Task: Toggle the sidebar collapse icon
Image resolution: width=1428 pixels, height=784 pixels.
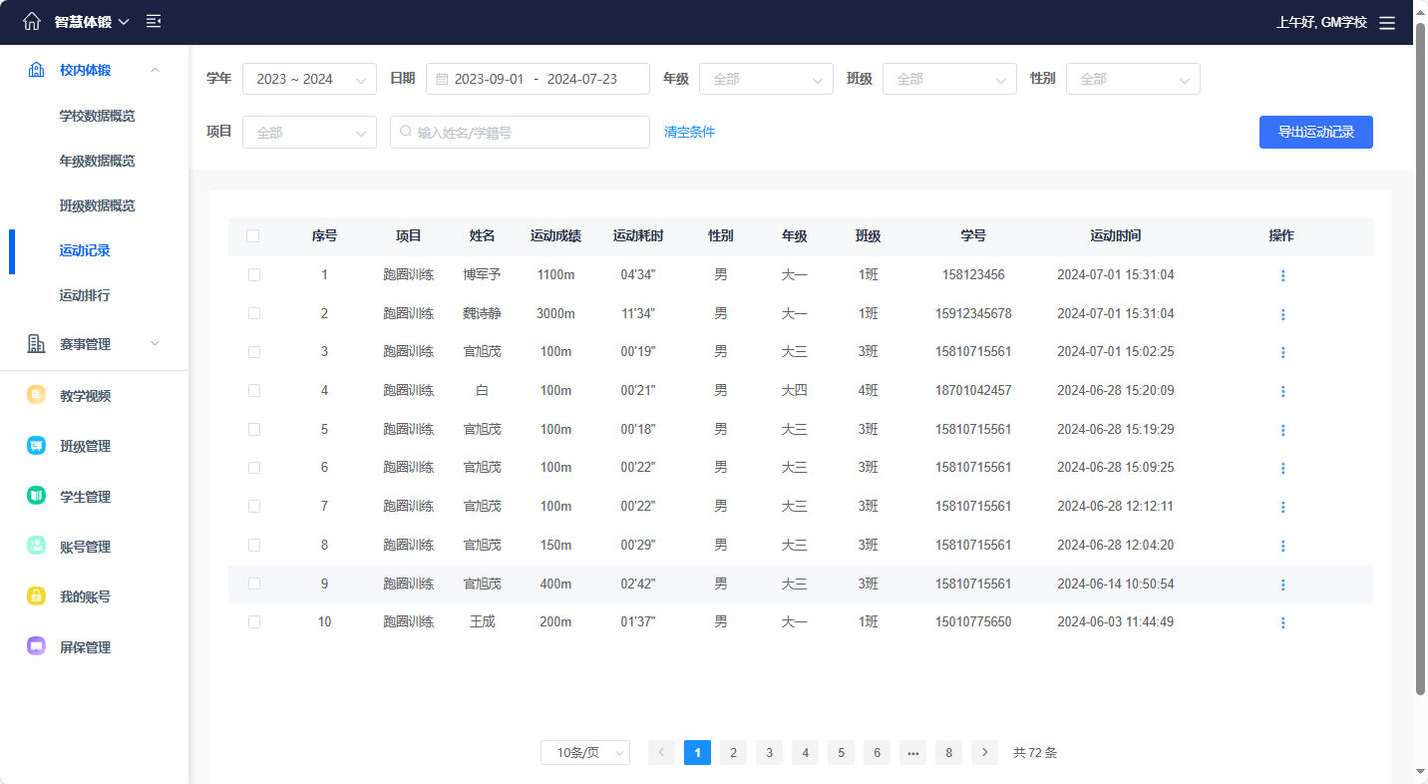Action: [x=154, y=21]
